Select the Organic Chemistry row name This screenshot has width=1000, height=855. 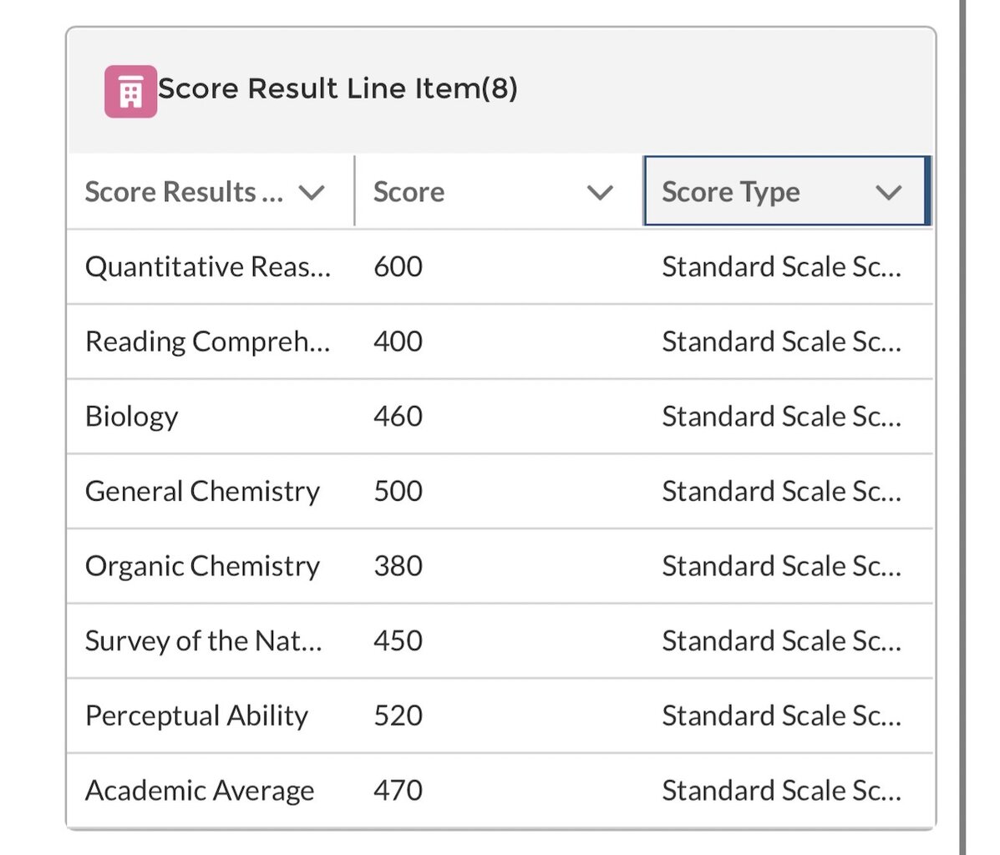202,566
